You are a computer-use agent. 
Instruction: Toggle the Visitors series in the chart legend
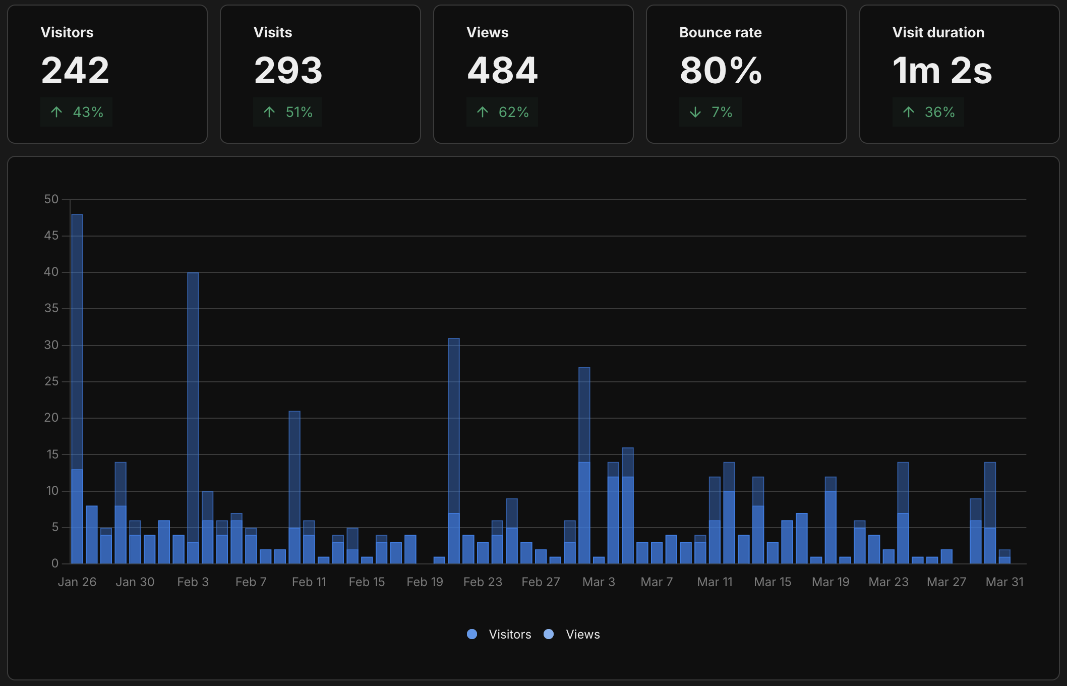coord(509,634)
